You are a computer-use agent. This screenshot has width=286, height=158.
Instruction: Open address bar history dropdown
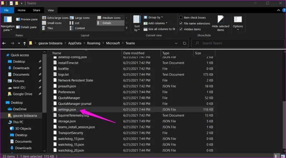176,43
